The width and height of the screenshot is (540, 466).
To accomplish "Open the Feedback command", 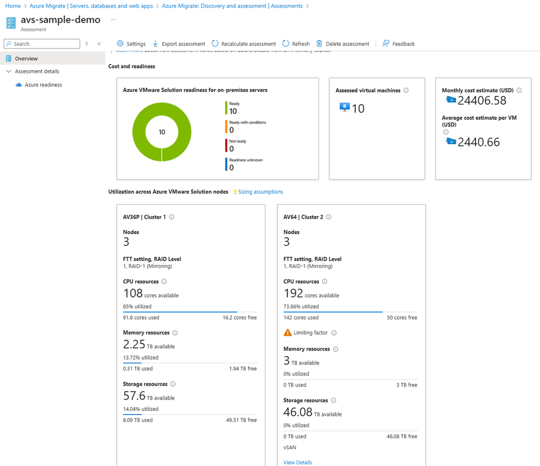I will tap(398, 44).
